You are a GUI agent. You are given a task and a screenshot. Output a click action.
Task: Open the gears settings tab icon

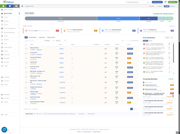click(x=16, y=6)
